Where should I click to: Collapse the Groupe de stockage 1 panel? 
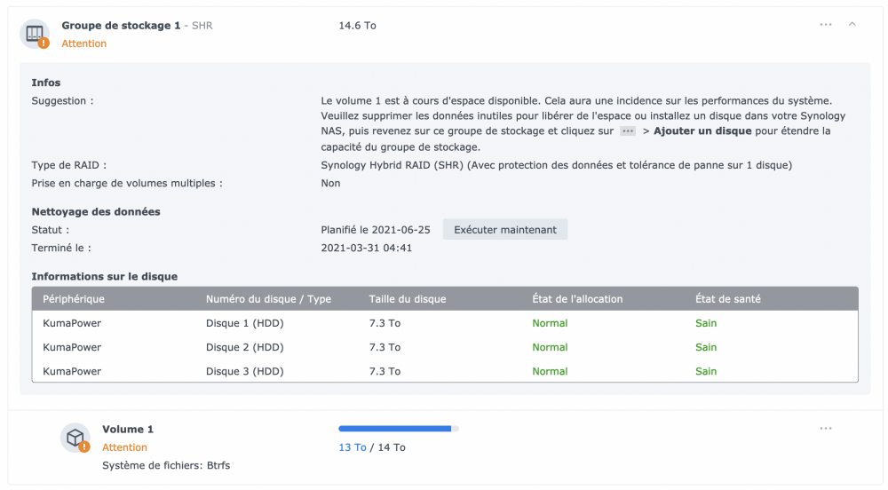pos(852,25)
